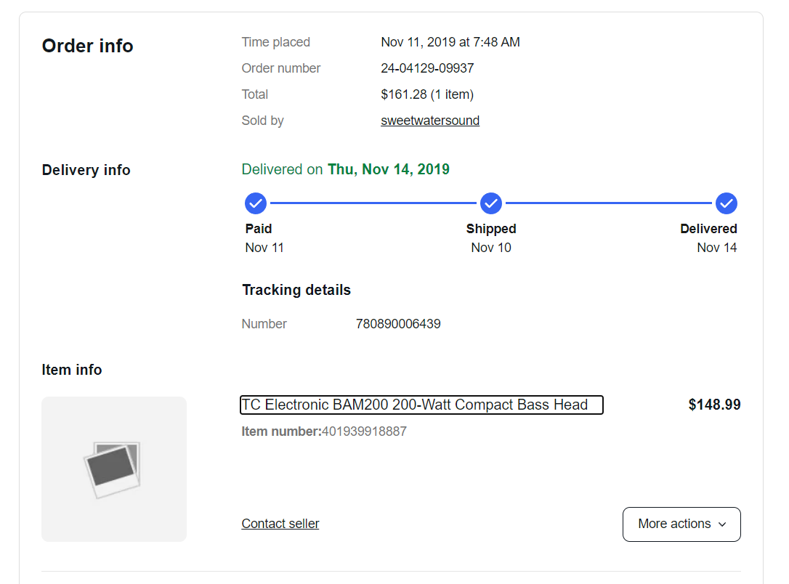Click the tracking number 780890006439

pyautogui.click(x=398, y=324)
